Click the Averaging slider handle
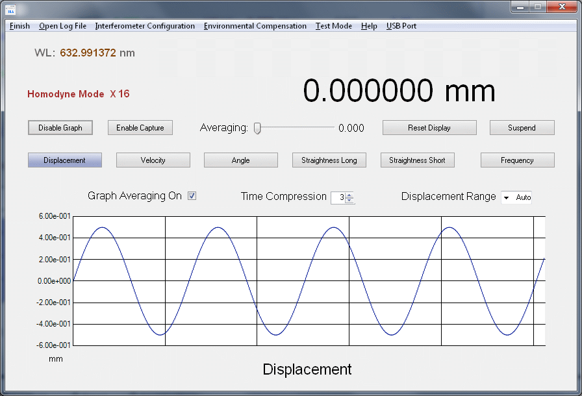Image resolution: width=582 pixels, height=396 pixels. tap(257, 128)
